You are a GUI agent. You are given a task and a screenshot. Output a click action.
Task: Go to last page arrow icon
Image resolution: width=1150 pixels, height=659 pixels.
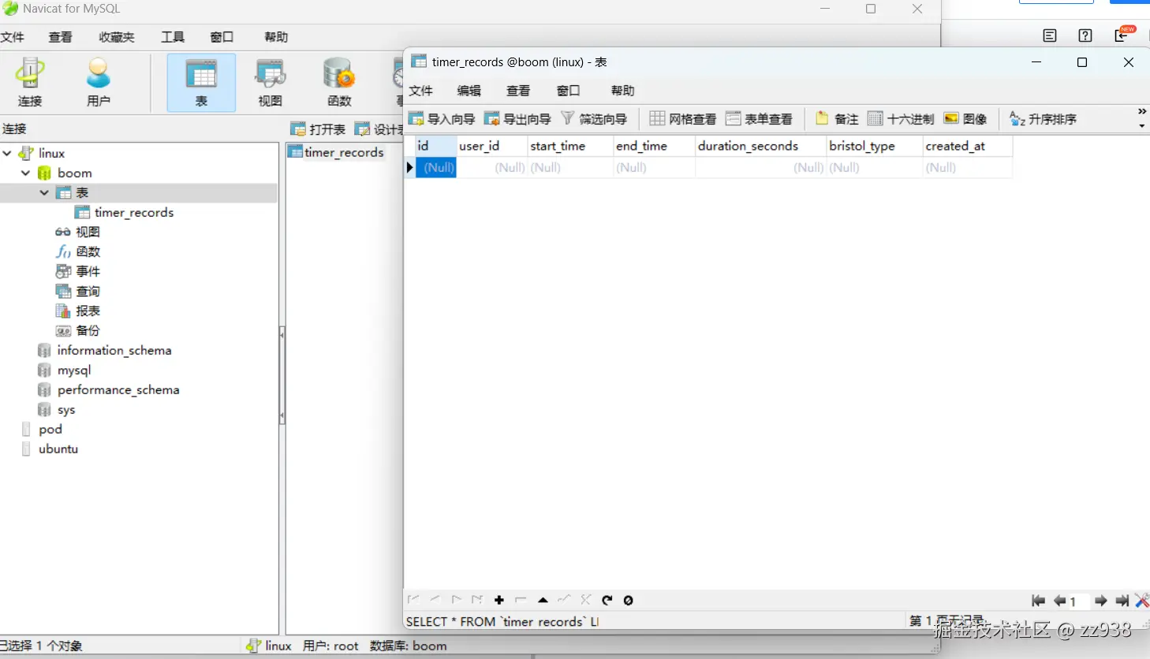click(1122, 601)
